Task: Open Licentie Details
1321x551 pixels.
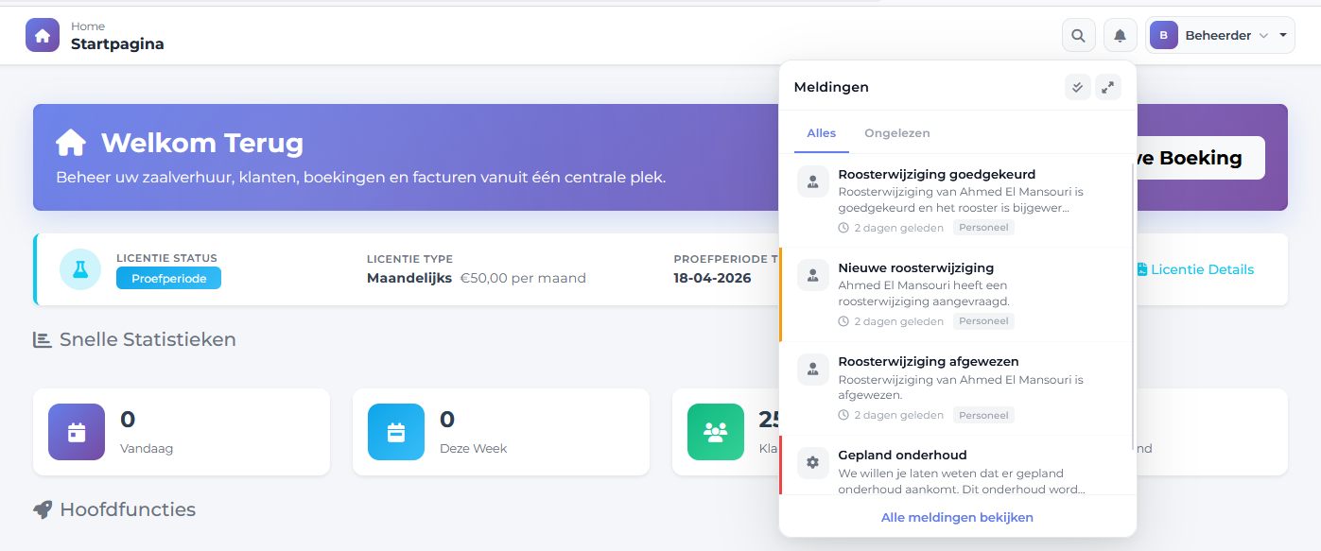Action: pos(1194,269)
